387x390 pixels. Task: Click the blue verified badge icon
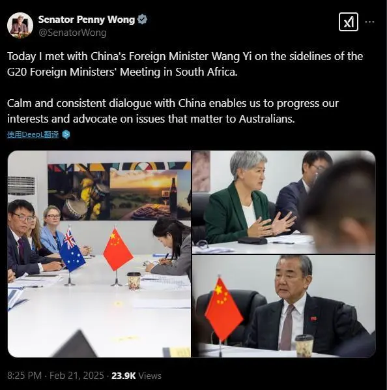(142, 20)
